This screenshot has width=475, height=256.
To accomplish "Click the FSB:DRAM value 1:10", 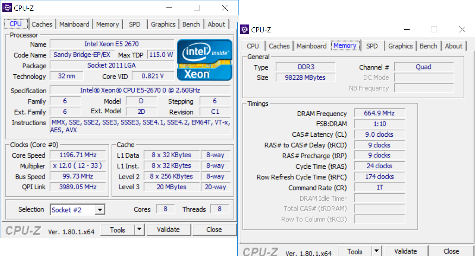I will tap(380, 124).
